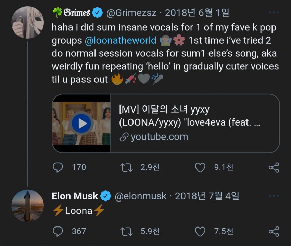
Task: Open the @loonatheworld mention link
Action: [120, 40]
